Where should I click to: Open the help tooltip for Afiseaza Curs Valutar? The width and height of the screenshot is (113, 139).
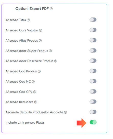[41, 30]
